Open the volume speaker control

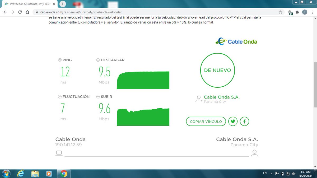click(x=294, y=174)
